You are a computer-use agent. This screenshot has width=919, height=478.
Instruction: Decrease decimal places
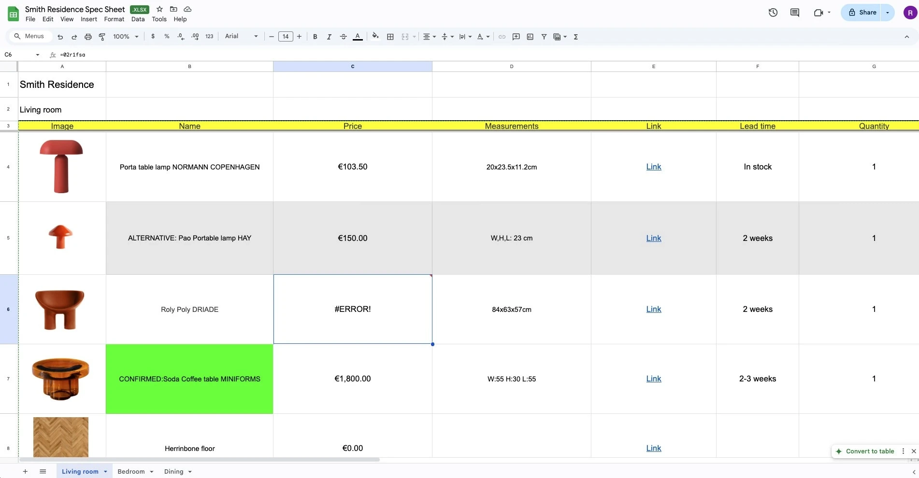click(181, 37)
